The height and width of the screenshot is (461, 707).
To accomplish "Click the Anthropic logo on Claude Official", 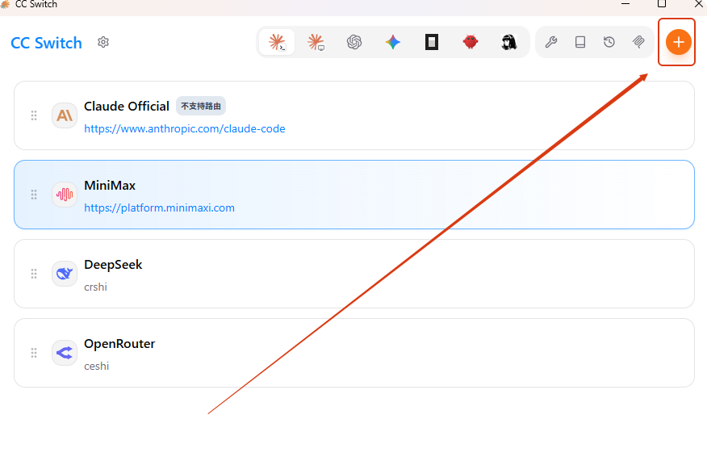I will coord(65,115).
